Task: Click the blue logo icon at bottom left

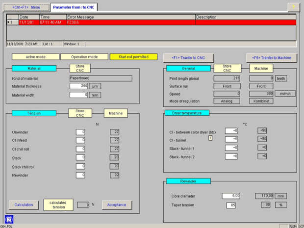Action: pos(9,220)
